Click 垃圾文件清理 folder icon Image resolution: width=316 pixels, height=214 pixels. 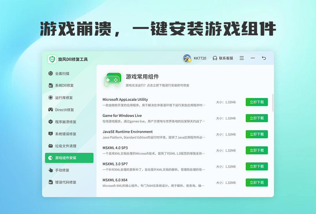51,146
